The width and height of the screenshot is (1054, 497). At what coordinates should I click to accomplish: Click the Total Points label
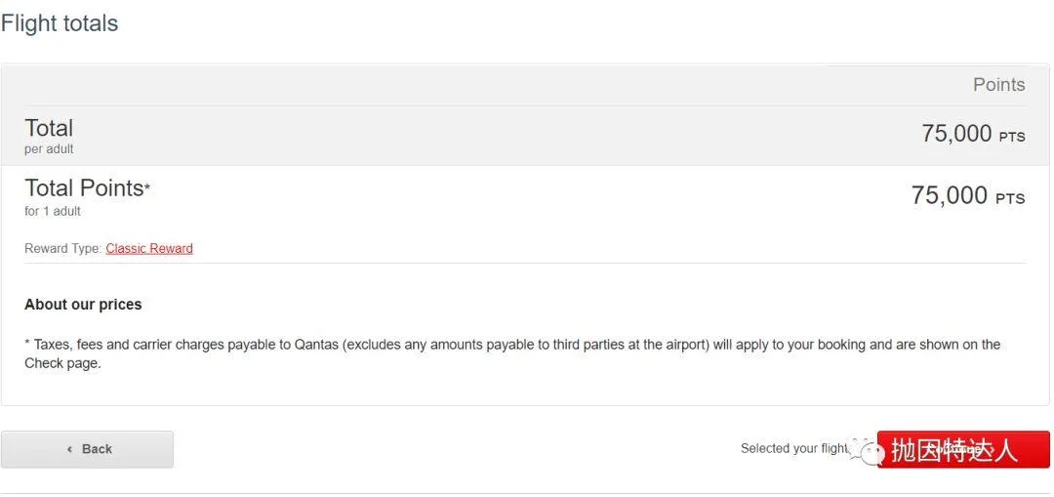click(83, 188)
